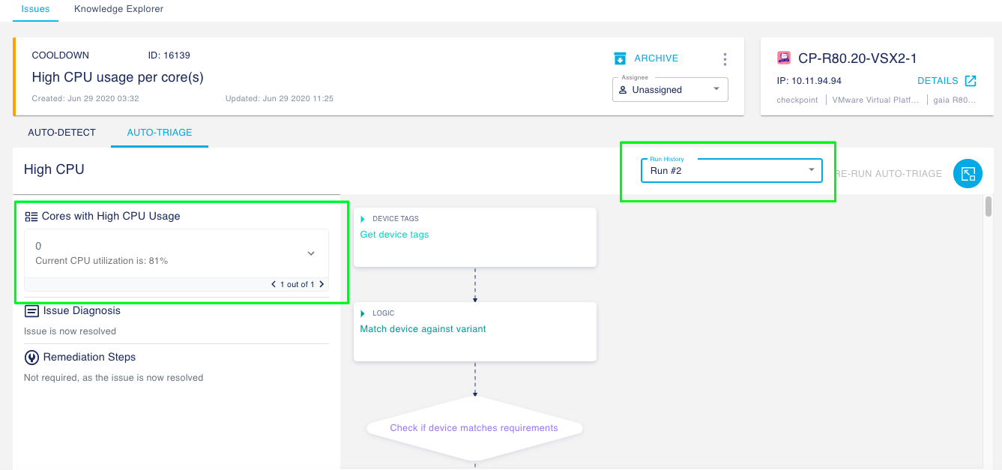Click the Cores with High CPU Usage icon
Screen dimensions: 1002x470
click(x=31, y=217)
